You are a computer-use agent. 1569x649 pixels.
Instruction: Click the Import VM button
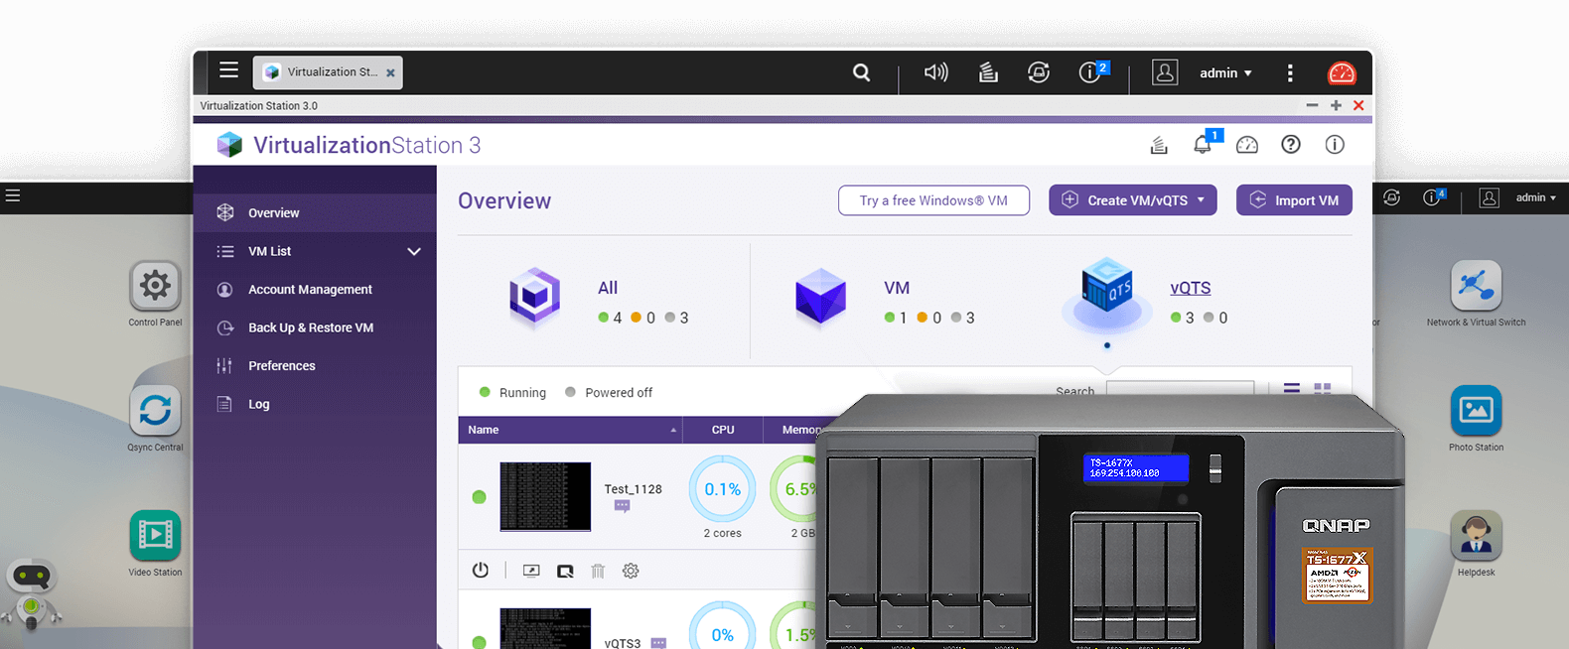1294,200
